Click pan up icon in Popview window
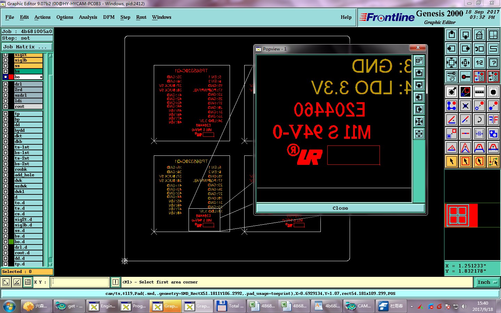The image size is (501, 313). click(x=419, y=73)
